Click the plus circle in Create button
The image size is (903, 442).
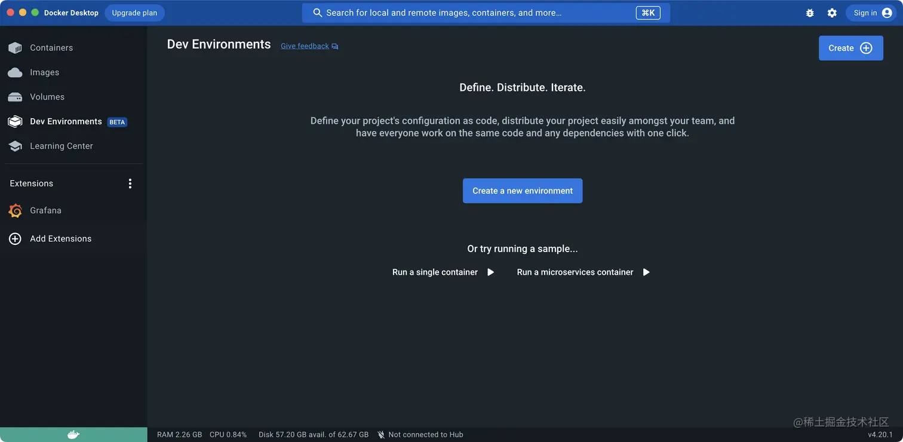click(x=866, y=48)
